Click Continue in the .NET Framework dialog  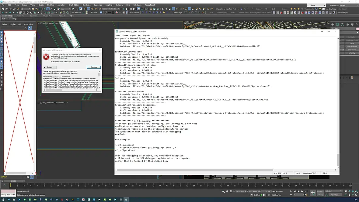coord(94,67)
